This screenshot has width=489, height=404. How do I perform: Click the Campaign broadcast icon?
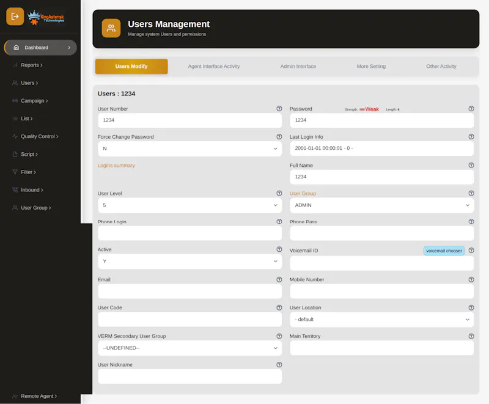click(x=15, y=101)
